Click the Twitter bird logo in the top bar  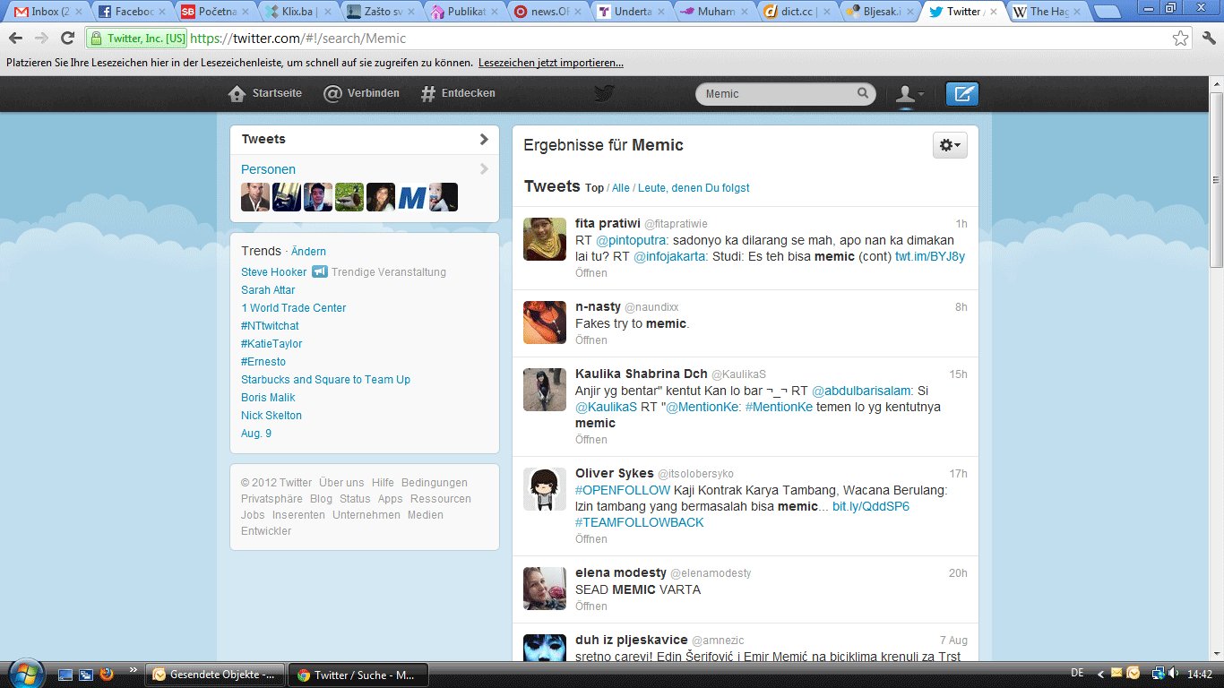[x=606, y=93]
